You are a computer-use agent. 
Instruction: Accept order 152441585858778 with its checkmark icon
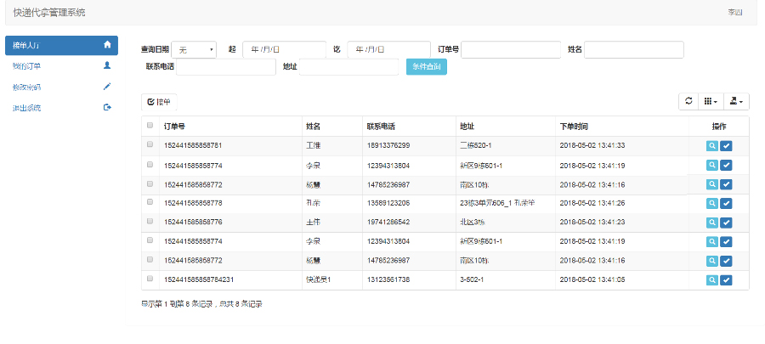[x=726, y=203]
